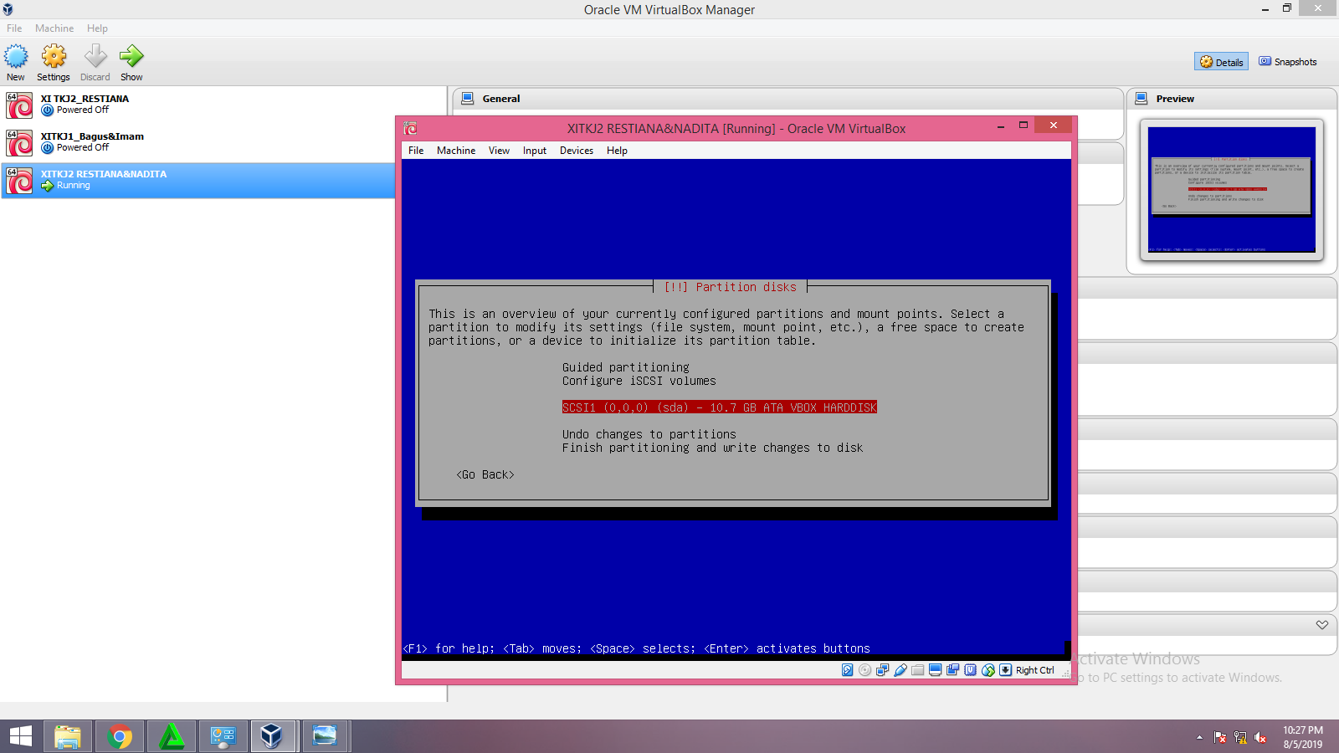This screenshot has width=1339, height=753.
Task: Click Action Center flag tray icon
Action: tap(1220, 737)
